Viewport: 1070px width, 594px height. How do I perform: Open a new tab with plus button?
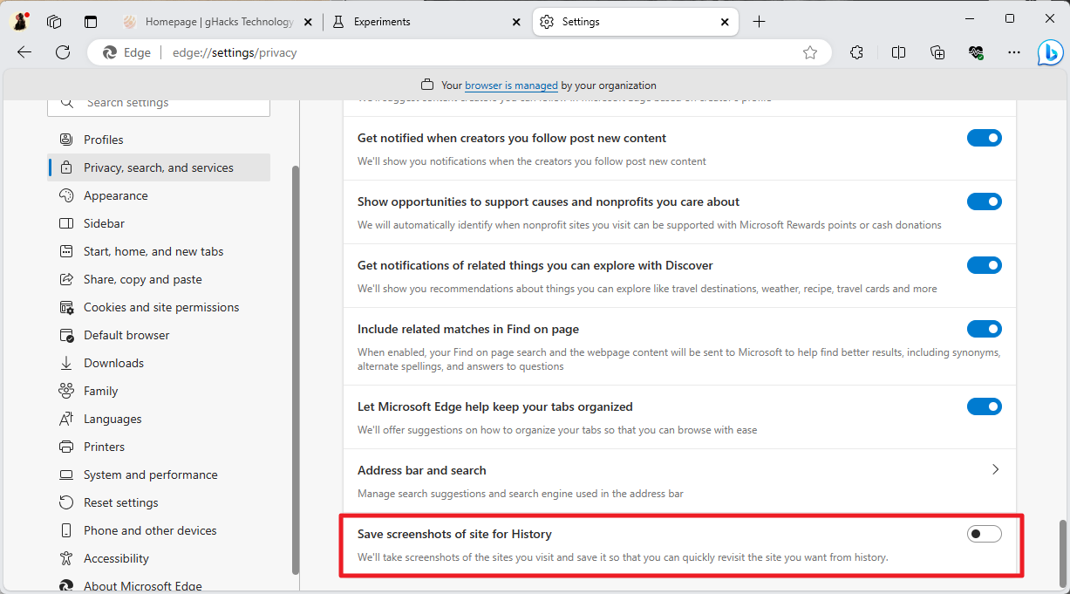[x=759, y=22]
